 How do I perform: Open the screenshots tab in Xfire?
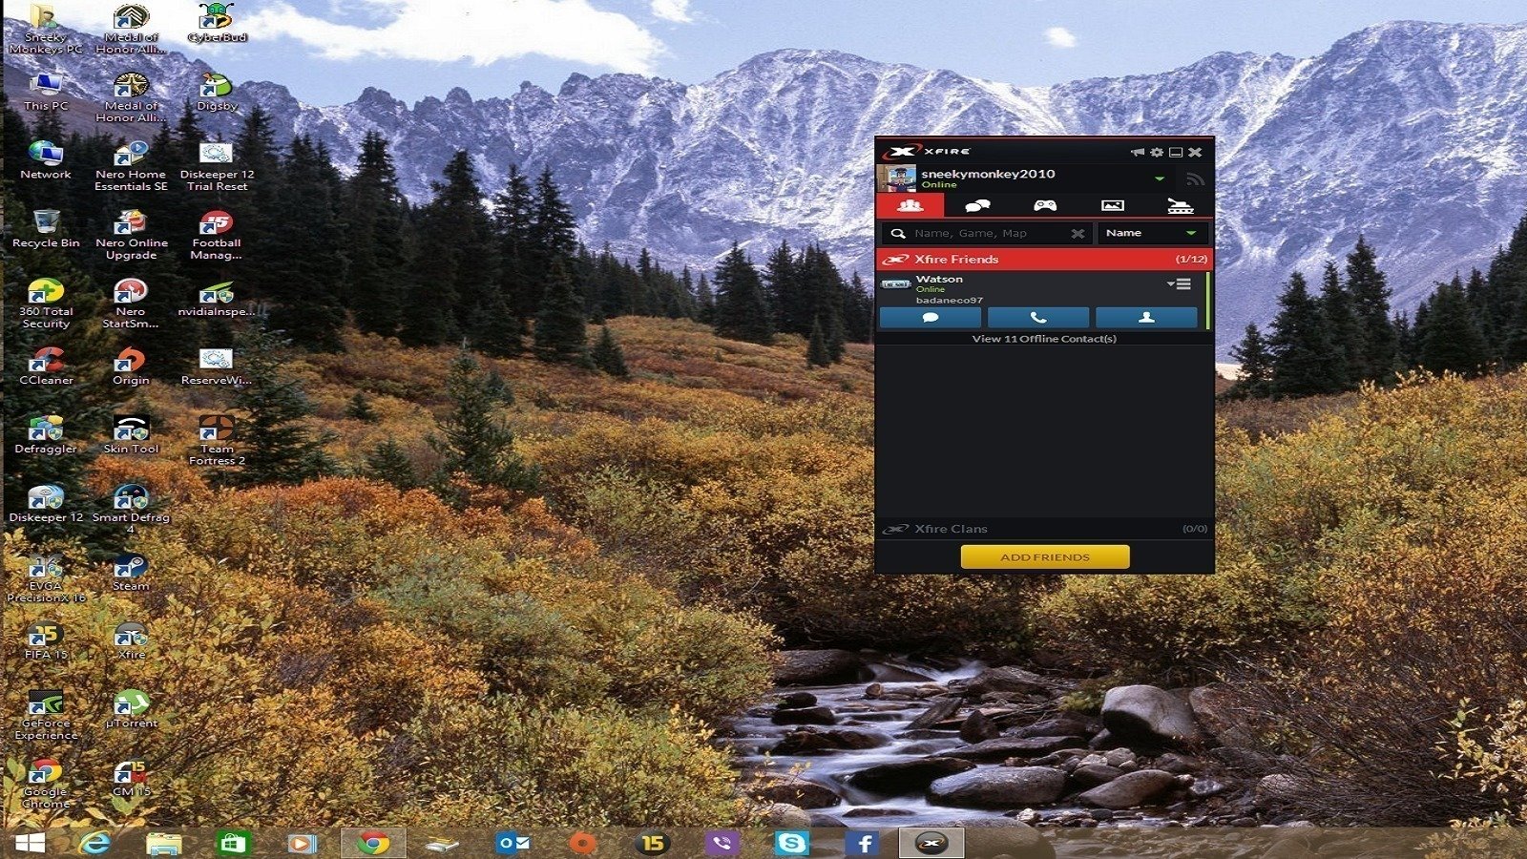(x=1114, y=203)
